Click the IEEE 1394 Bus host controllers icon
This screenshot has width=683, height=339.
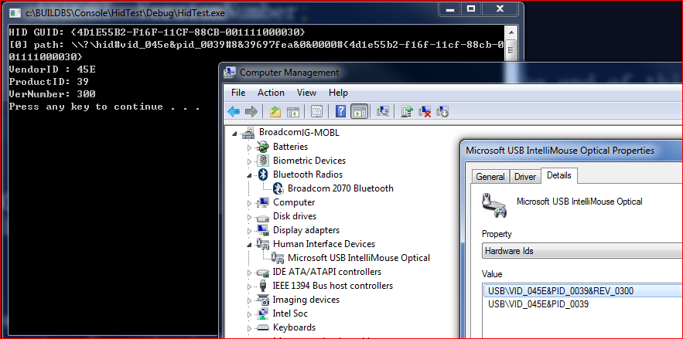coord(263,286)
